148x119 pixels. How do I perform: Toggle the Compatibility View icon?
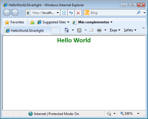[x=64, y=12]
